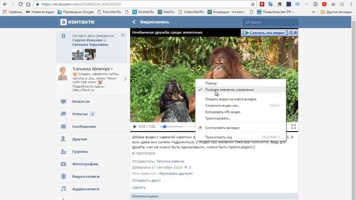Click Рассказать друзьям link
This screenshot has height=200, width=356.
176,173
